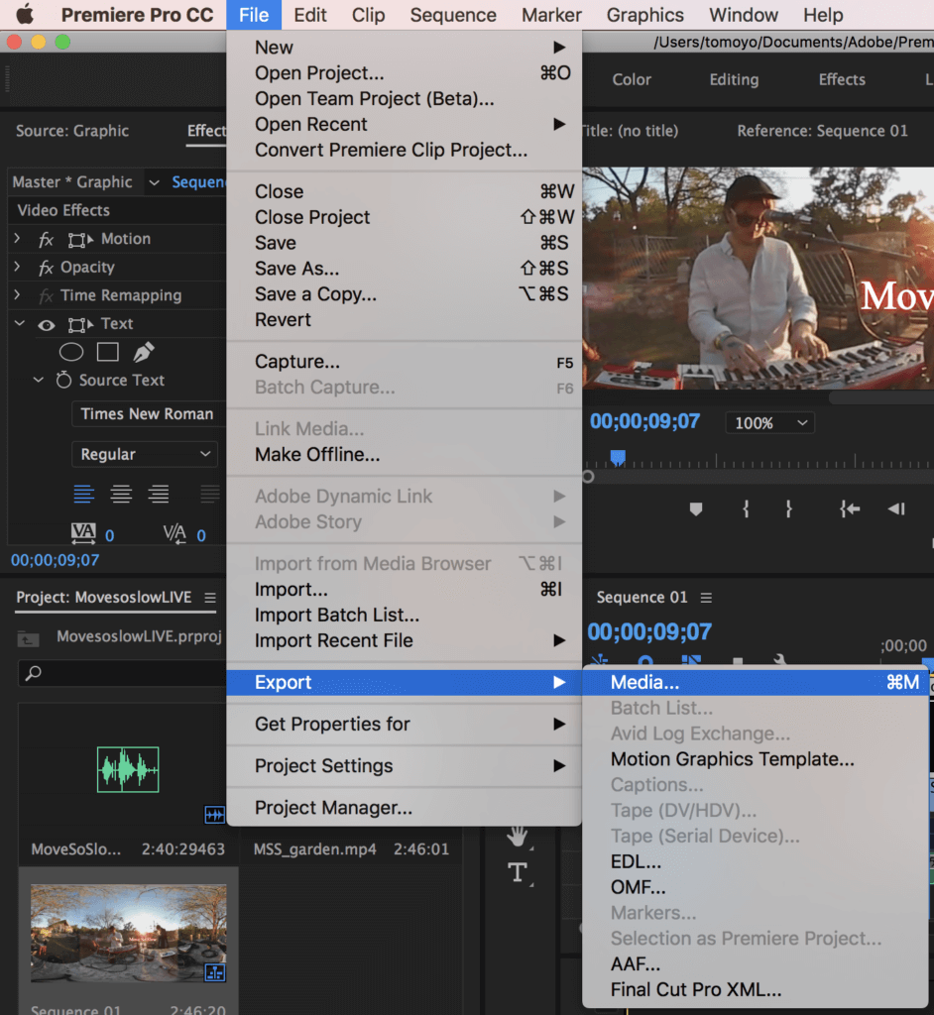
Task: Open the 100% zoom level dropdown
Action: [769, 423]
